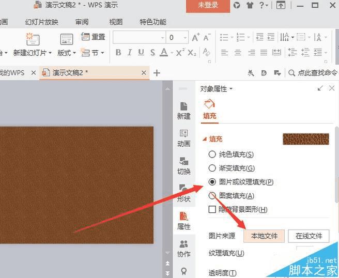Open help question mark menu
The image size is (339, 278).
coord(264,5)
